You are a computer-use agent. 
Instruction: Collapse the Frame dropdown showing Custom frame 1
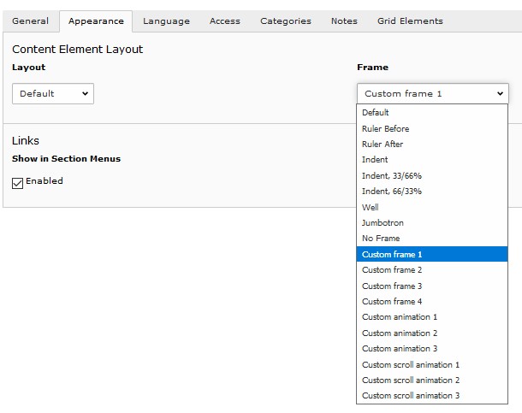432,94
